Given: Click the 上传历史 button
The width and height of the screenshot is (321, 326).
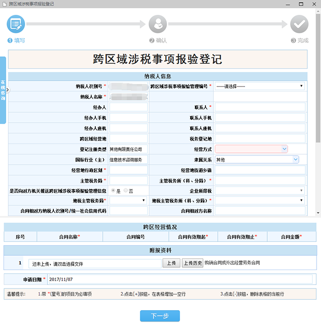Looking at the screenshot, I should click(192, 263).
